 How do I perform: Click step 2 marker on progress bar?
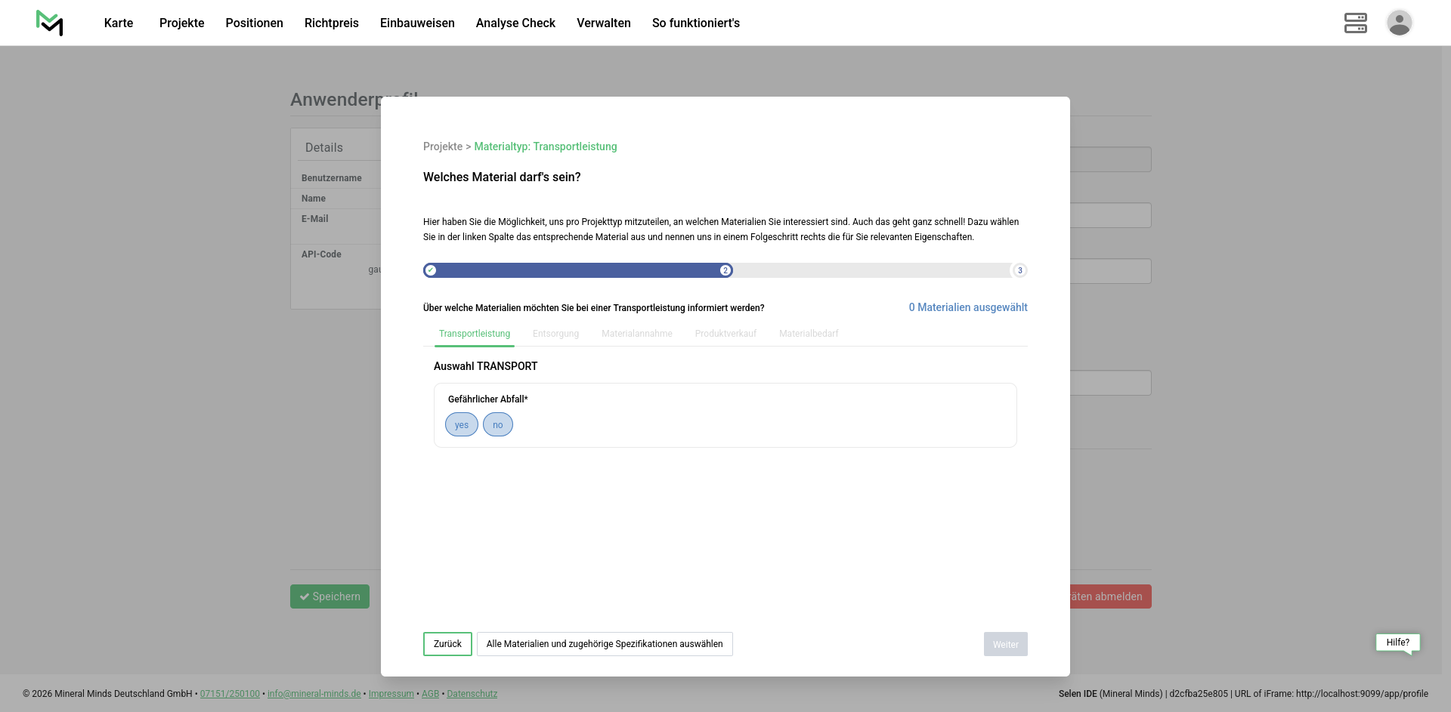[x=725, y=270]
